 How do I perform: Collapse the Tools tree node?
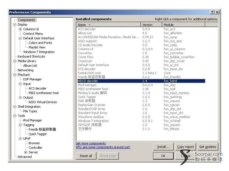pyautogui.click(x=15, y=116)
